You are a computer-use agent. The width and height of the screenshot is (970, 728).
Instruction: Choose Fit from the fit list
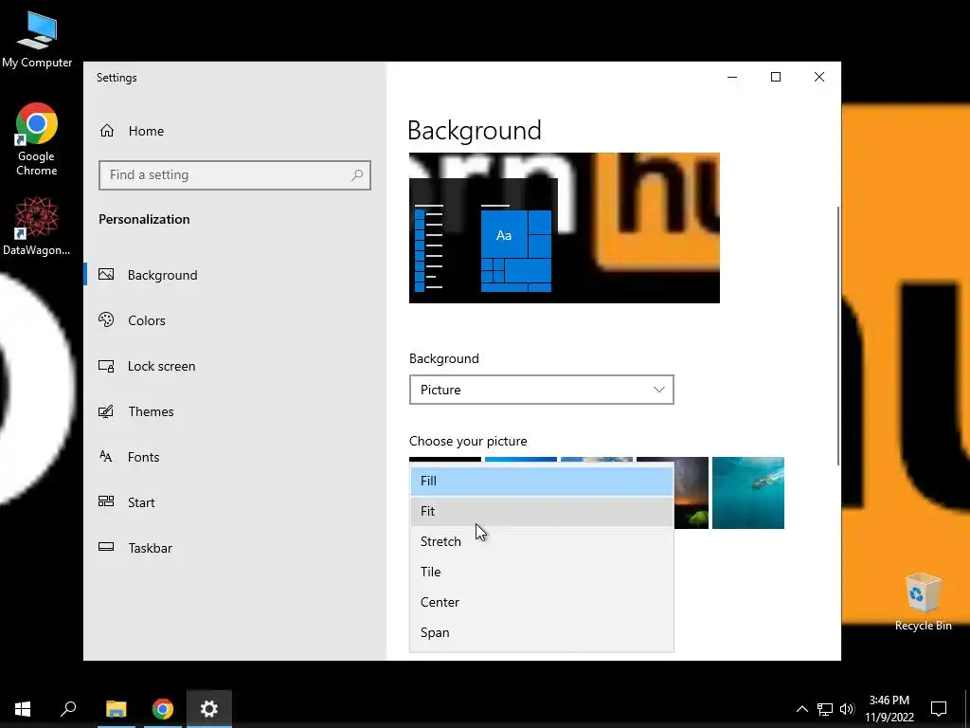click(541, 511)
